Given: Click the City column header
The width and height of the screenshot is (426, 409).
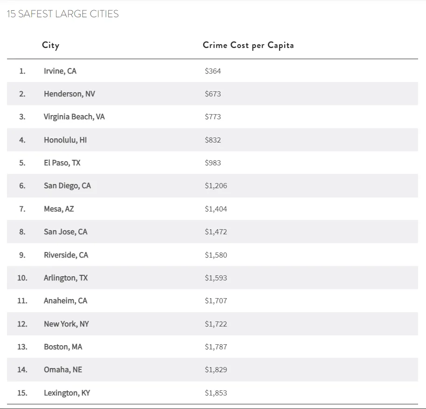Looking at the screenshot, I should point(50,45).
